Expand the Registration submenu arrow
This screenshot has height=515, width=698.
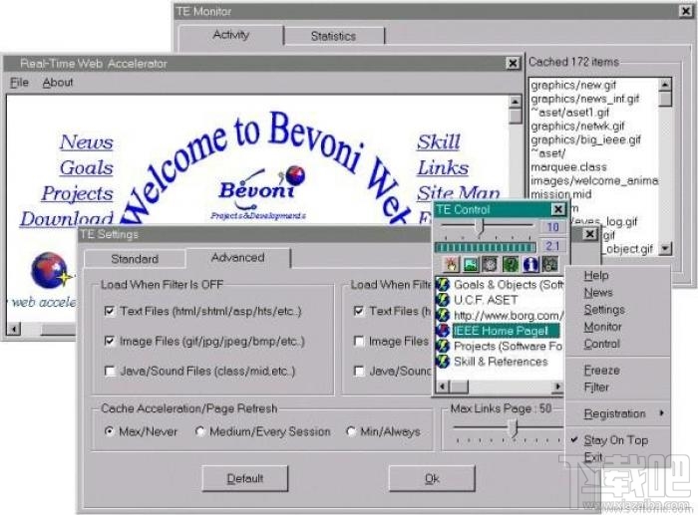[x=662, y=413]
